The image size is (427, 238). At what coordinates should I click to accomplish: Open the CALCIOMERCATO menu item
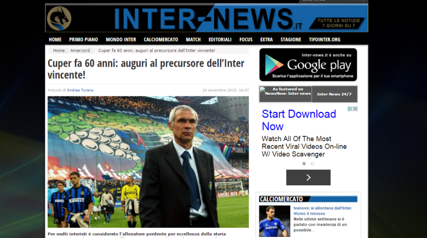point(161,39)
